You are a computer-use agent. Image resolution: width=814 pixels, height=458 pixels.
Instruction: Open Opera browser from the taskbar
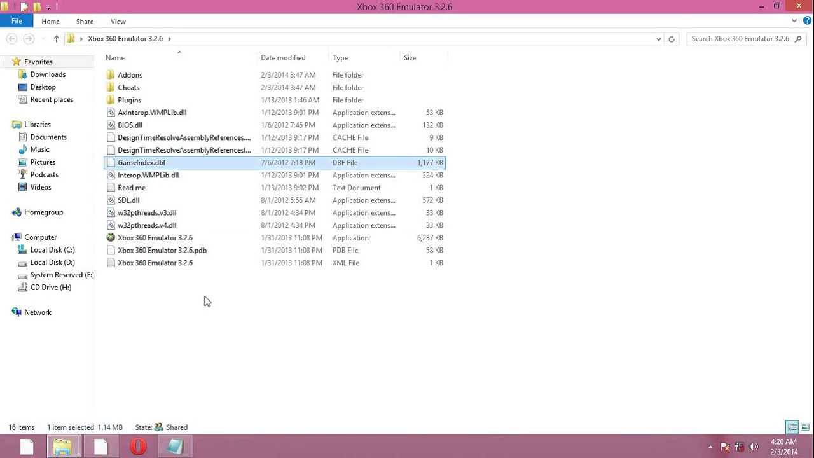(138, 447)
